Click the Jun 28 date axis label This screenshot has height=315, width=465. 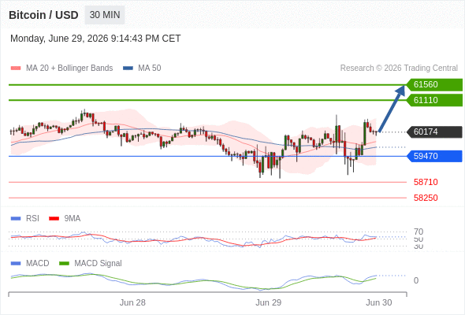pos(132,302)
